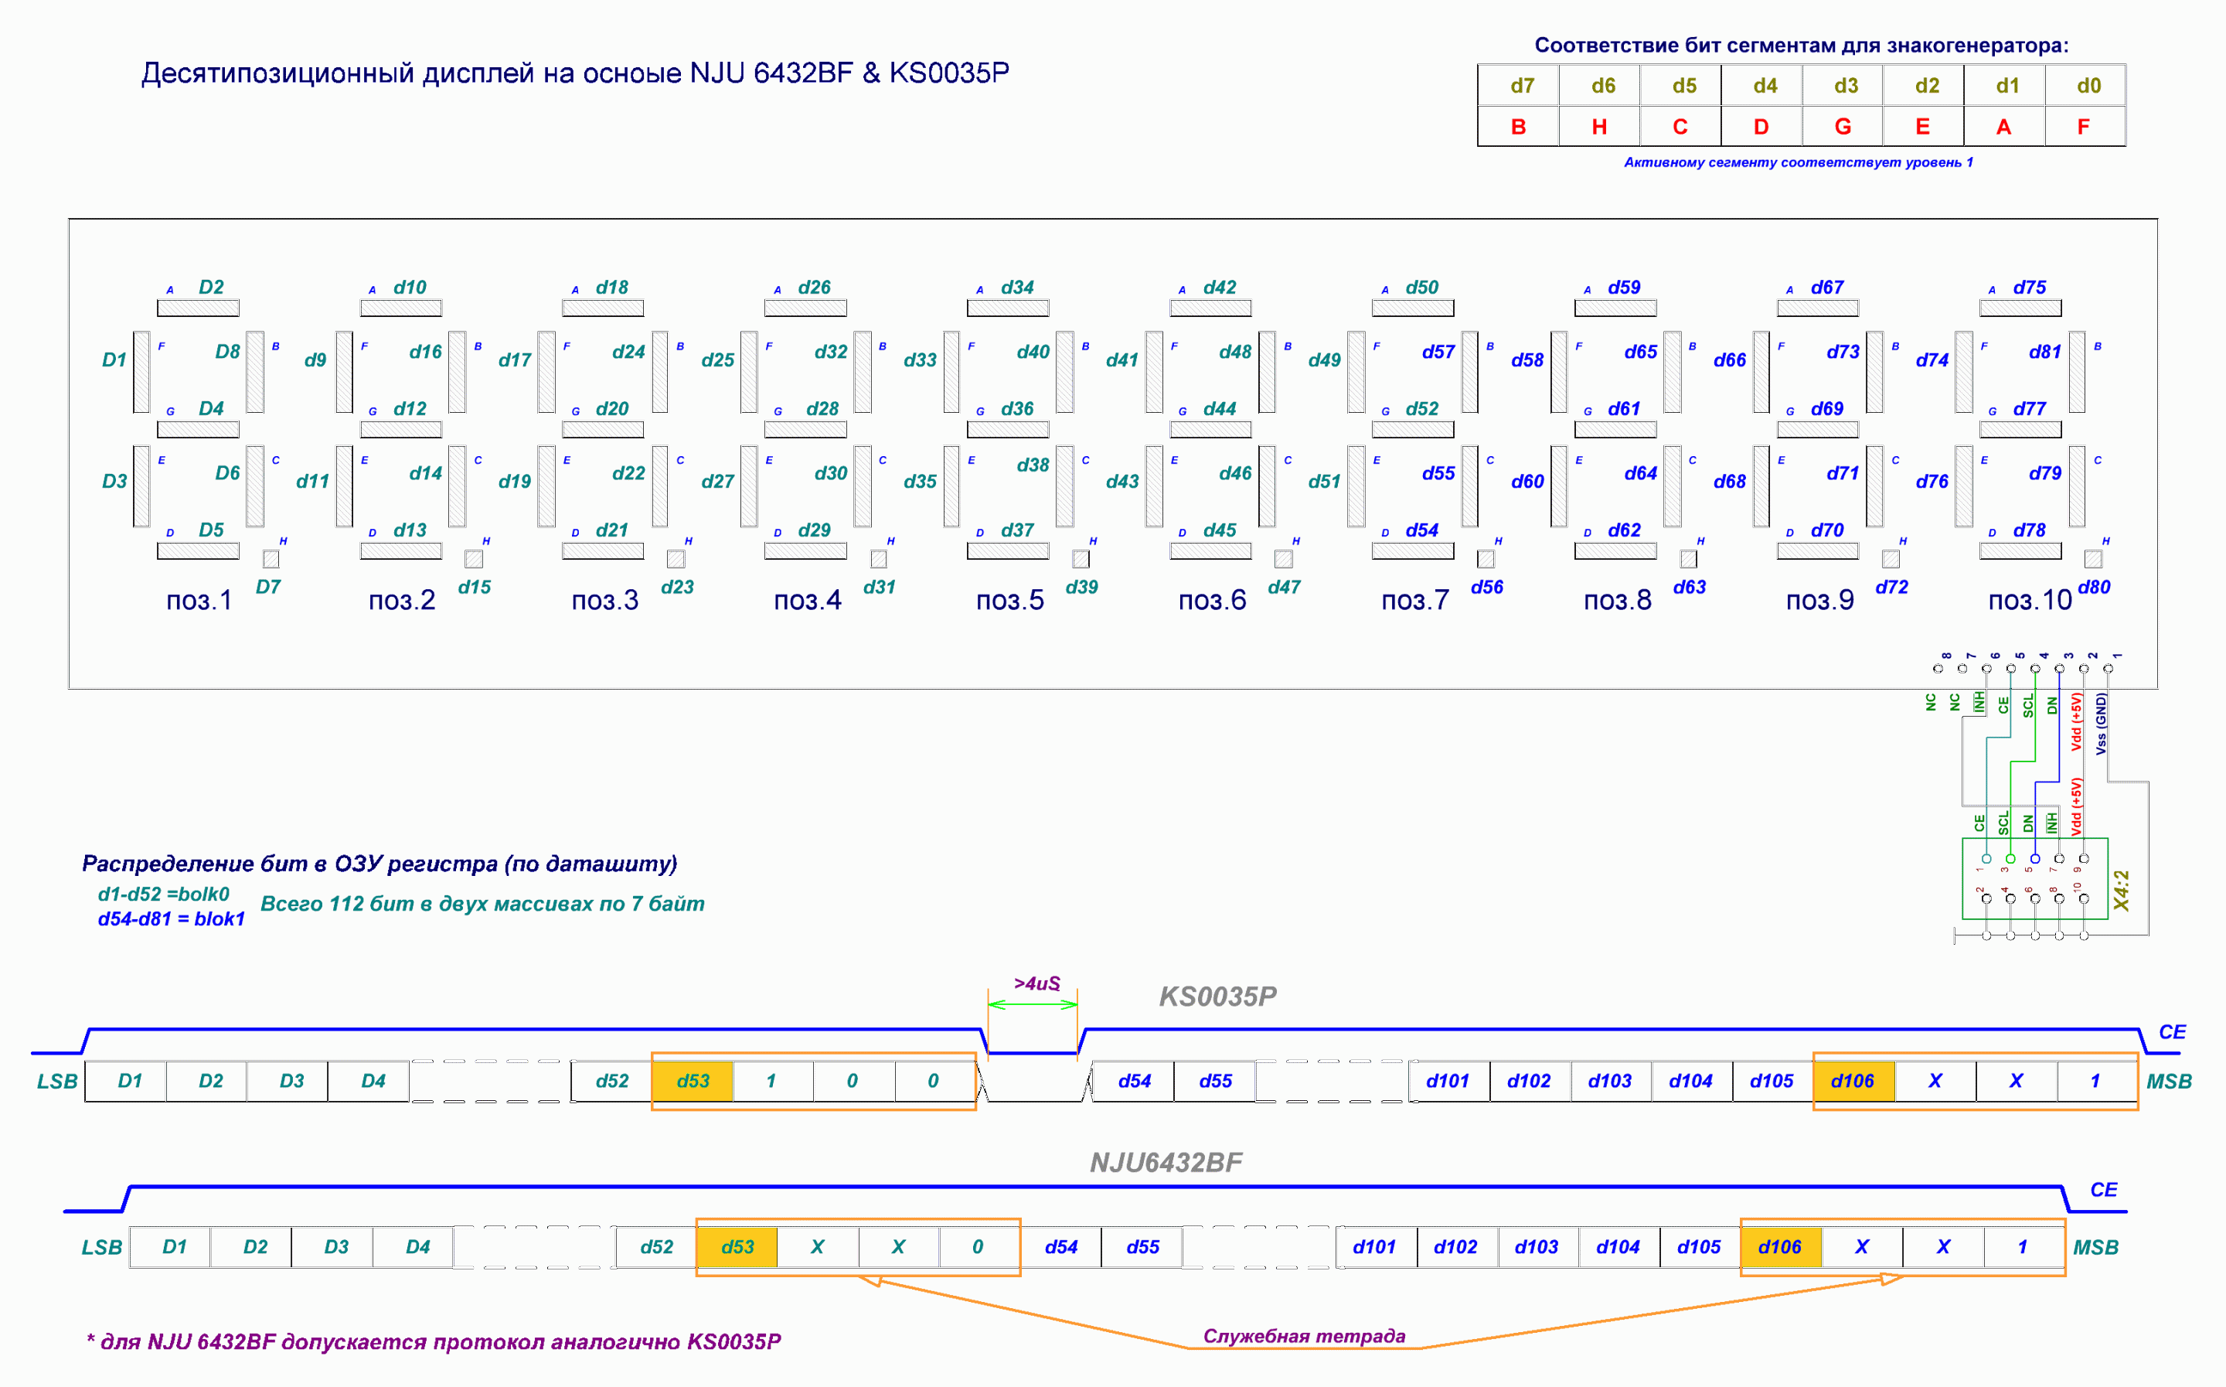Click the 'поз.3' position label
Image resolution: width=2226 pixels, height=1387 pixels.
point(605,601)
